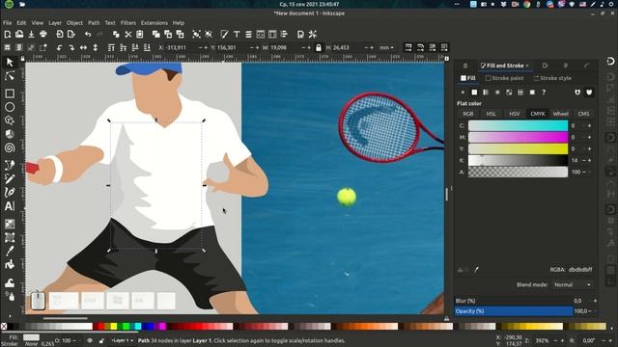Select the Star and polygon tool
The width and height of the screenshot is (618, 347).
(x=10, y=120)
